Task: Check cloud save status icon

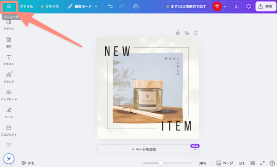Action: coord(136,6)
